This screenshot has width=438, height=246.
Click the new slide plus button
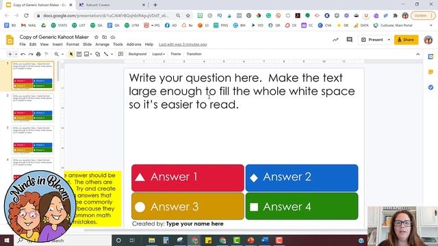tap(10, 54)
